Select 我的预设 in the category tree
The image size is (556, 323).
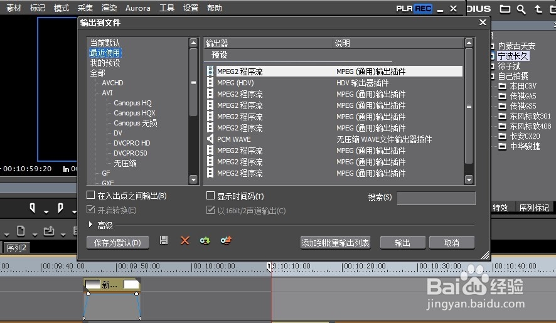pyautogui.click(x=105, y=63)
